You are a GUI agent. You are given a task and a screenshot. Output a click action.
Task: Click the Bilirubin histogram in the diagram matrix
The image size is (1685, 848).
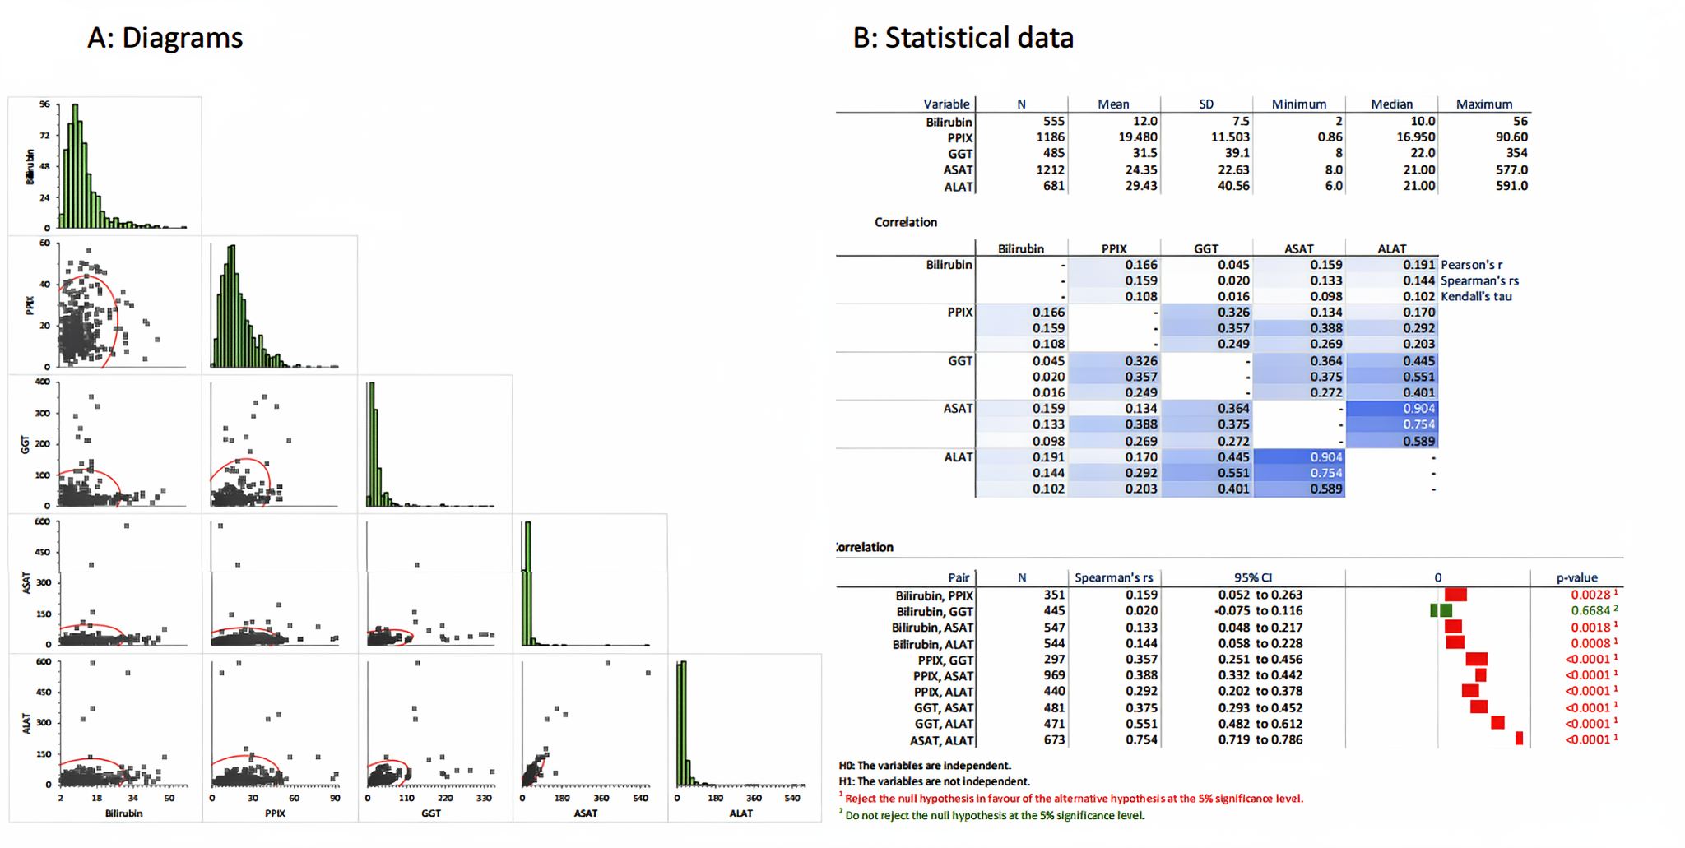point(105,166)
